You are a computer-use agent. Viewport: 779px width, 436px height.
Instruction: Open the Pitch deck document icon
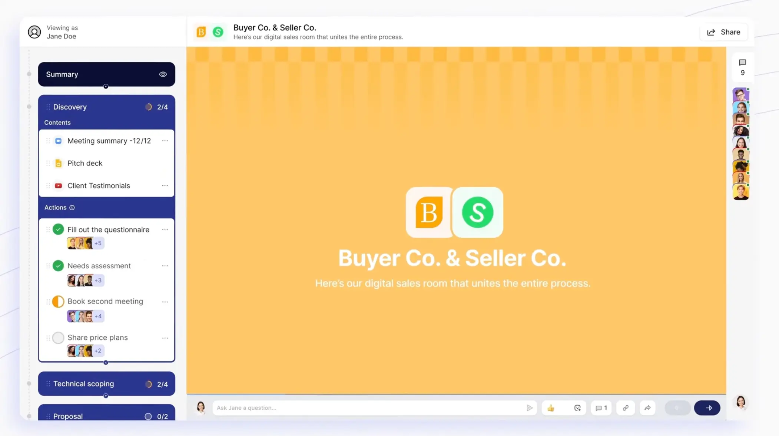point(58,163)
